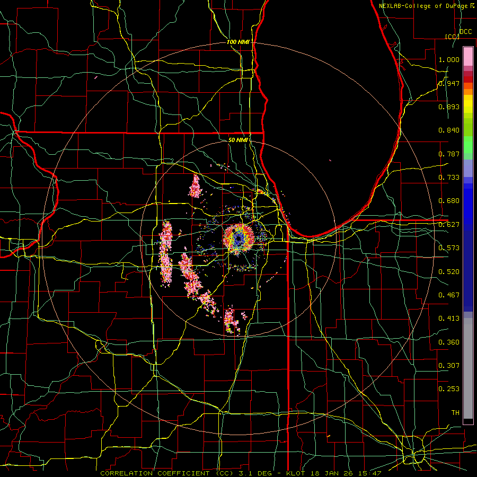
Task: Click the 50 NMI range ring label
Action: pyautogui.click(x=238, y=140)
